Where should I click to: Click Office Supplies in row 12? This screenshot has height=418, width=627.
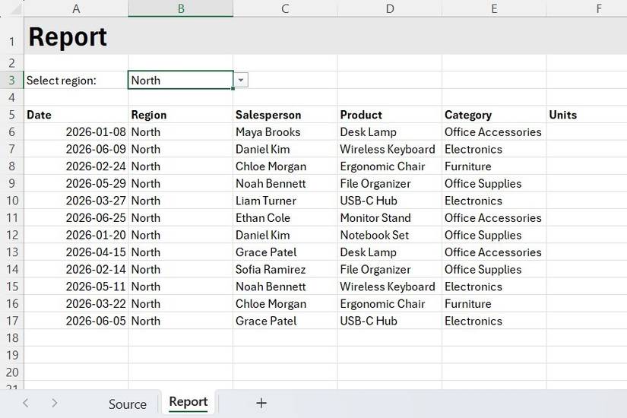(x=494, y=235)
